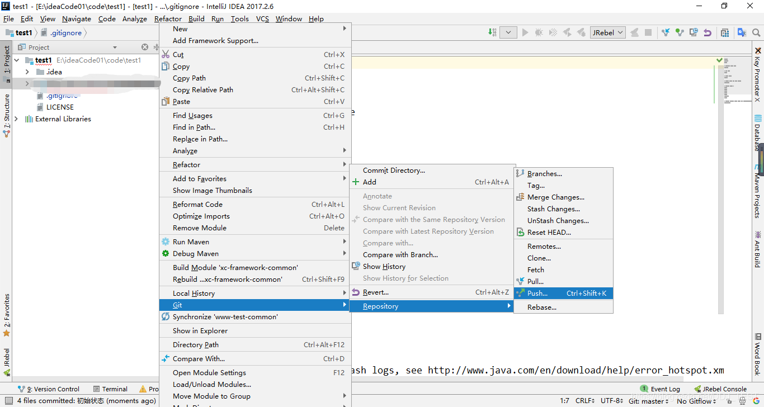
Task: Select Cut in context menu
Action: pos(255,54)
